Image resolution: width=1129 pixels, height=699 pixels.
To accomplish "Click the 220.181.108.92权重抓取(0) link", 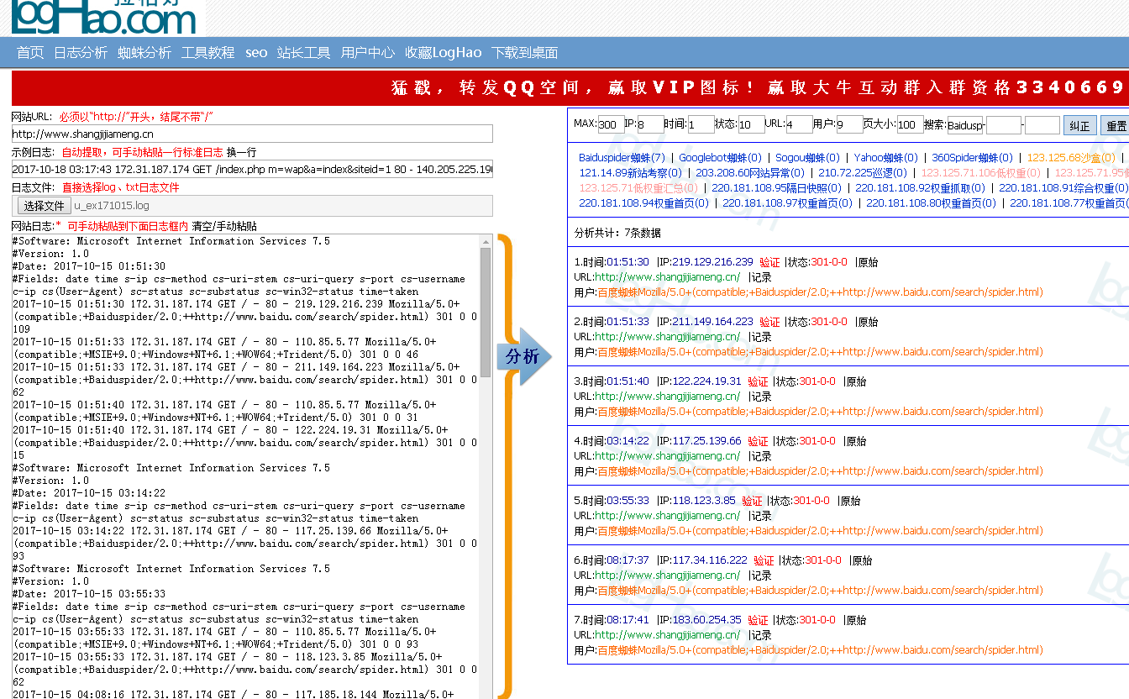I will (x=920, y=187).
